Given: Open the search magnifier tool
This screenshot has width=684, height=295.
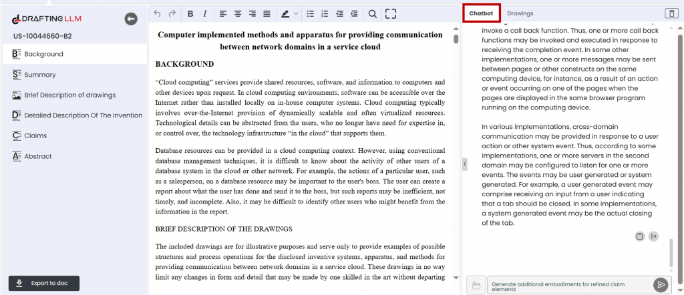Looking at the screenshot, I should [373, 14].
